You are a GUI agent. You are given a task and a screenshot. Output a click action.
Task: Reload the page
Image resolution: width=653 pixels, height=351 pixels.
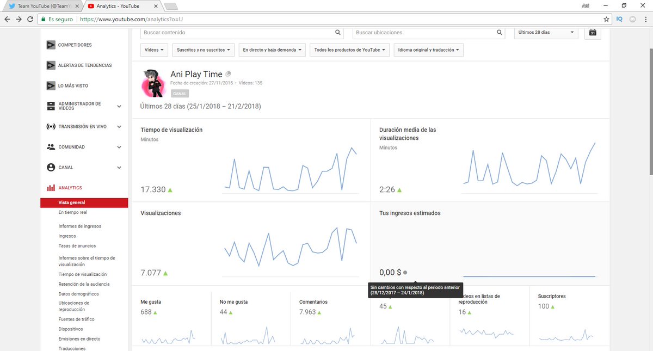[30, 19]
